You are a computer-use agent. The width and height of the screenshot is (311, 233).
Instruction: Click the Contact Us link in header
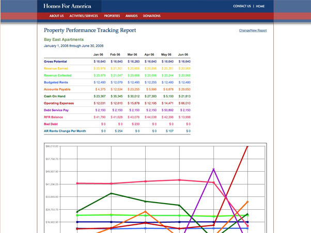[x=242, y=6]
